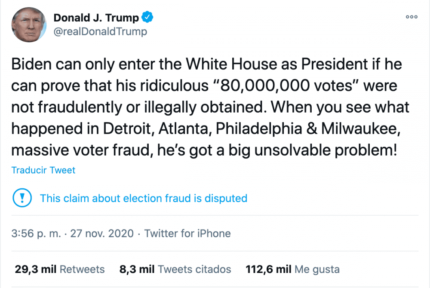Click the "112,6 mil" likes count

tap(268, 270)
